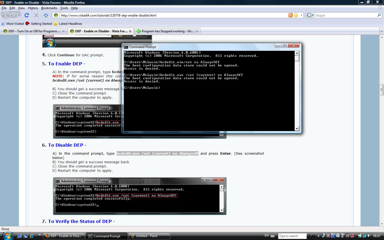The width and height of the screenshot is (384, 240).
Task: Click Command Prompt scrollbar down arrow
Action: tap(297, 129)
